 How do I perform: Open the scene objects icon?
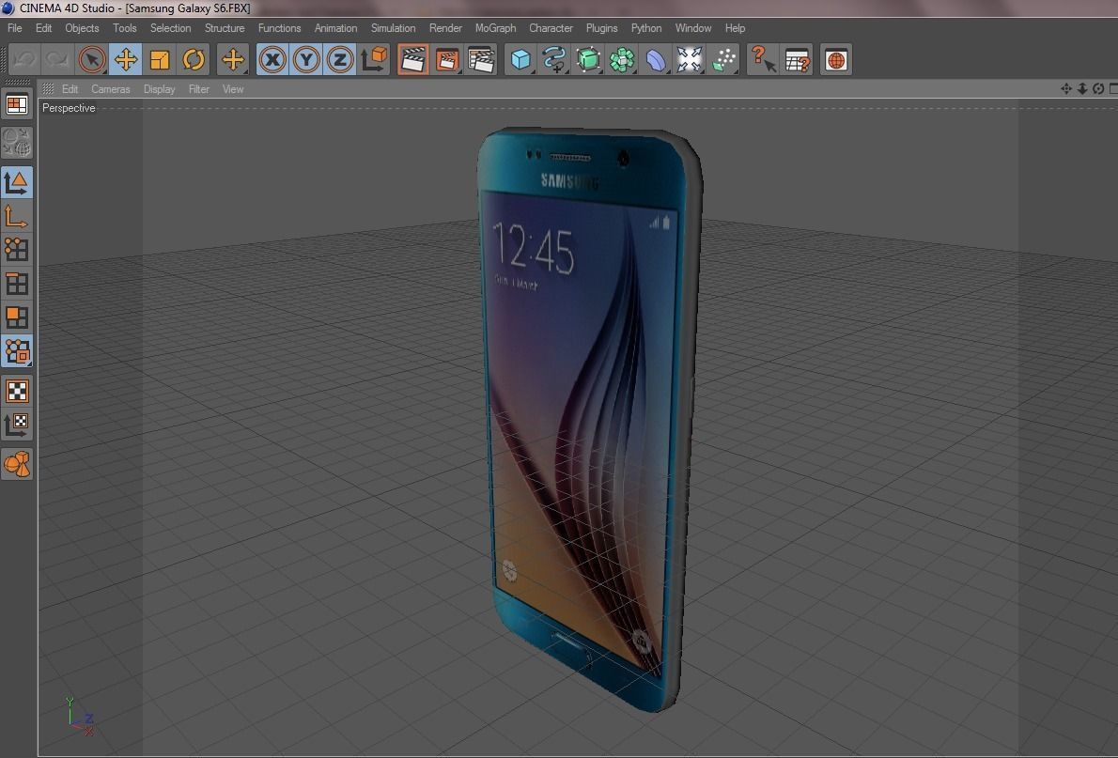click(x=690, y=60)
